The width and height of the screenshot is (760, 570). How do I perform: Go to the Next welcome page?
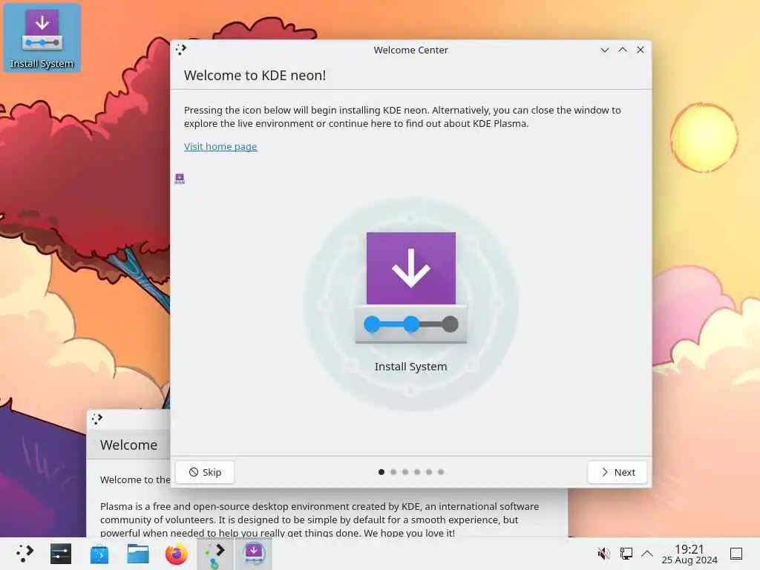pos(617,472)
